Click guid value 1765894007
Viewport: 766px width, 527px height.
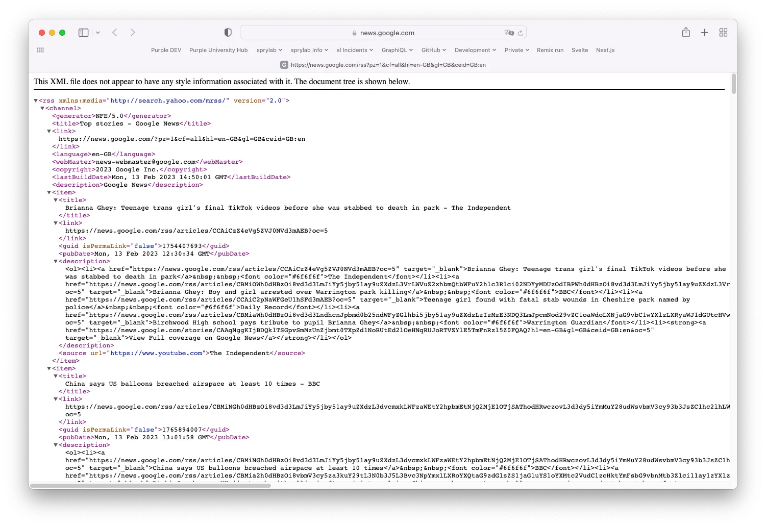pyautogui.click(x=182, y=430)
